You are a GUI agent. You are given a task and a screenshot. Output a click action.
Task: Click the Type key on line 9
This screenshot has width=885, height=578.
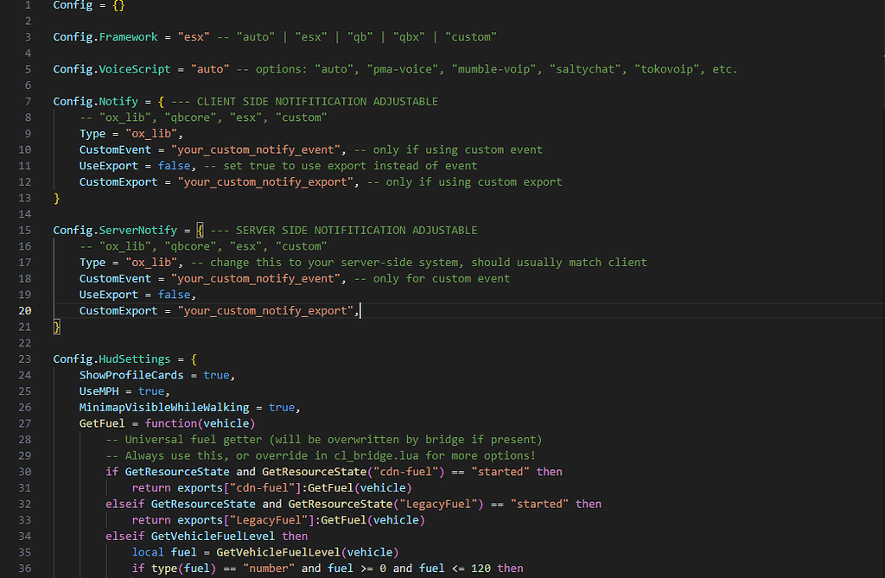(92, 134)
